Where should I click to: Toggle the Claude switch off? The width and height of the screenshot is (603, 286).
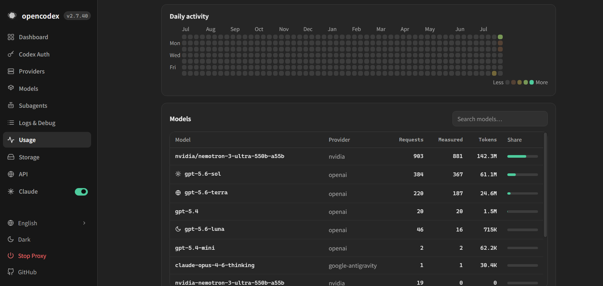pos(81,192)
